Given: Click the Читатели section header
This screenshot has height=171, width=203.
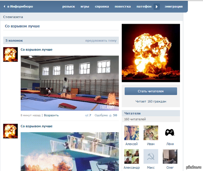Looking at the screenshot, I should coord(132,113).
